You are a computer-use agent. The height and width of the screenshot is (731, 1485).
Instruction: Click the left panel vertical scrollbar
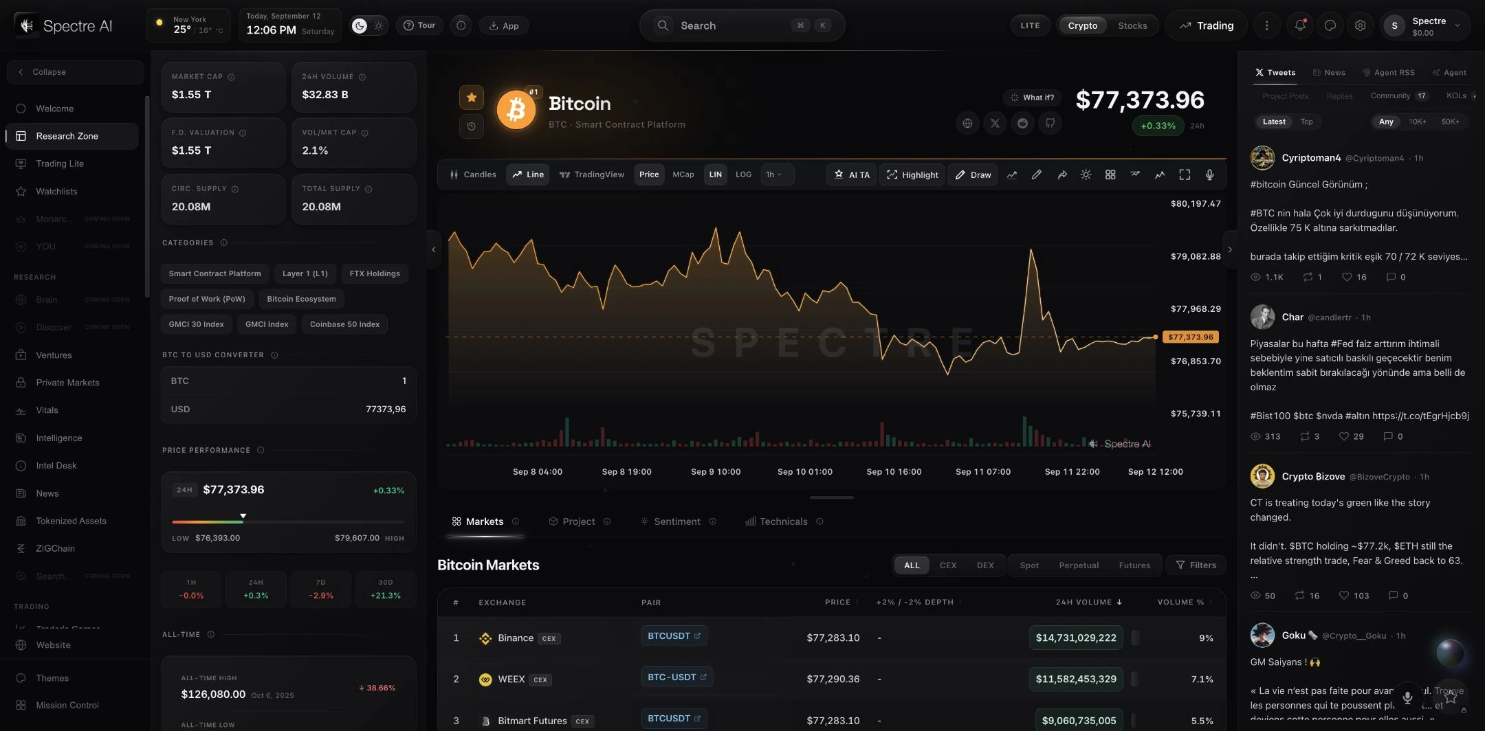[x=146, y=196]
